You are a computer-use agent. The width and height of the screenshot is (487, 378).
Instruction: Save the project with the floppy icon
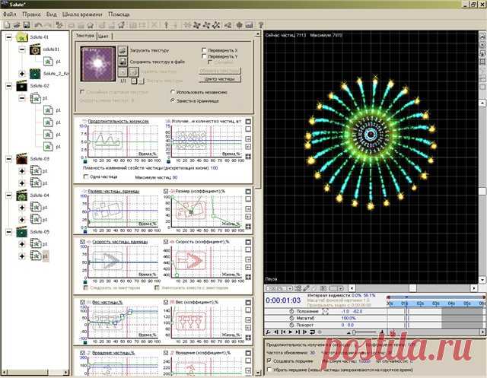(x=27, y=25)
